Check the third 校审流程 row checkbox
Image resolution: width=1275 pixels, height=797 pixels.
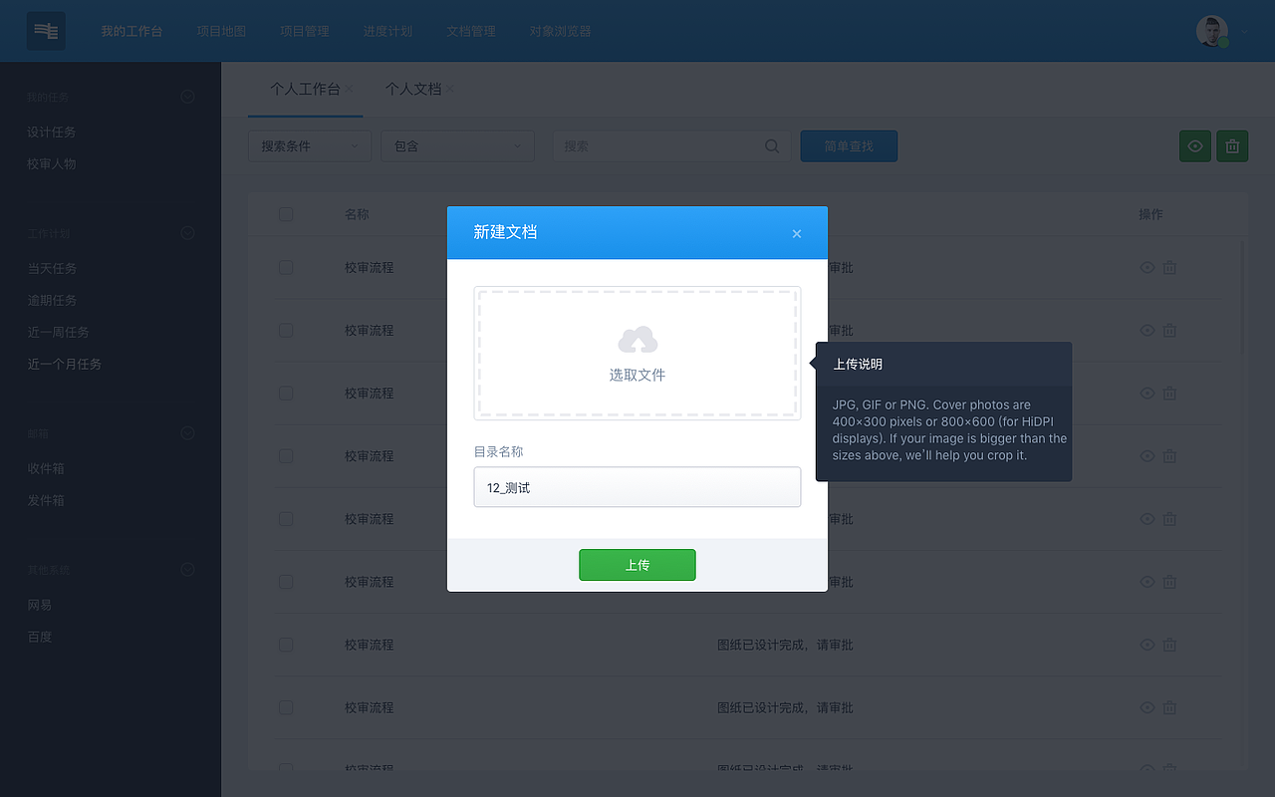(286, 393)
